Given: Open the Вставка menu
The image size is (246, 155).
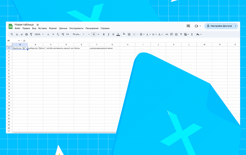Looking at the screenshot, I should click(x=43, y=28).
